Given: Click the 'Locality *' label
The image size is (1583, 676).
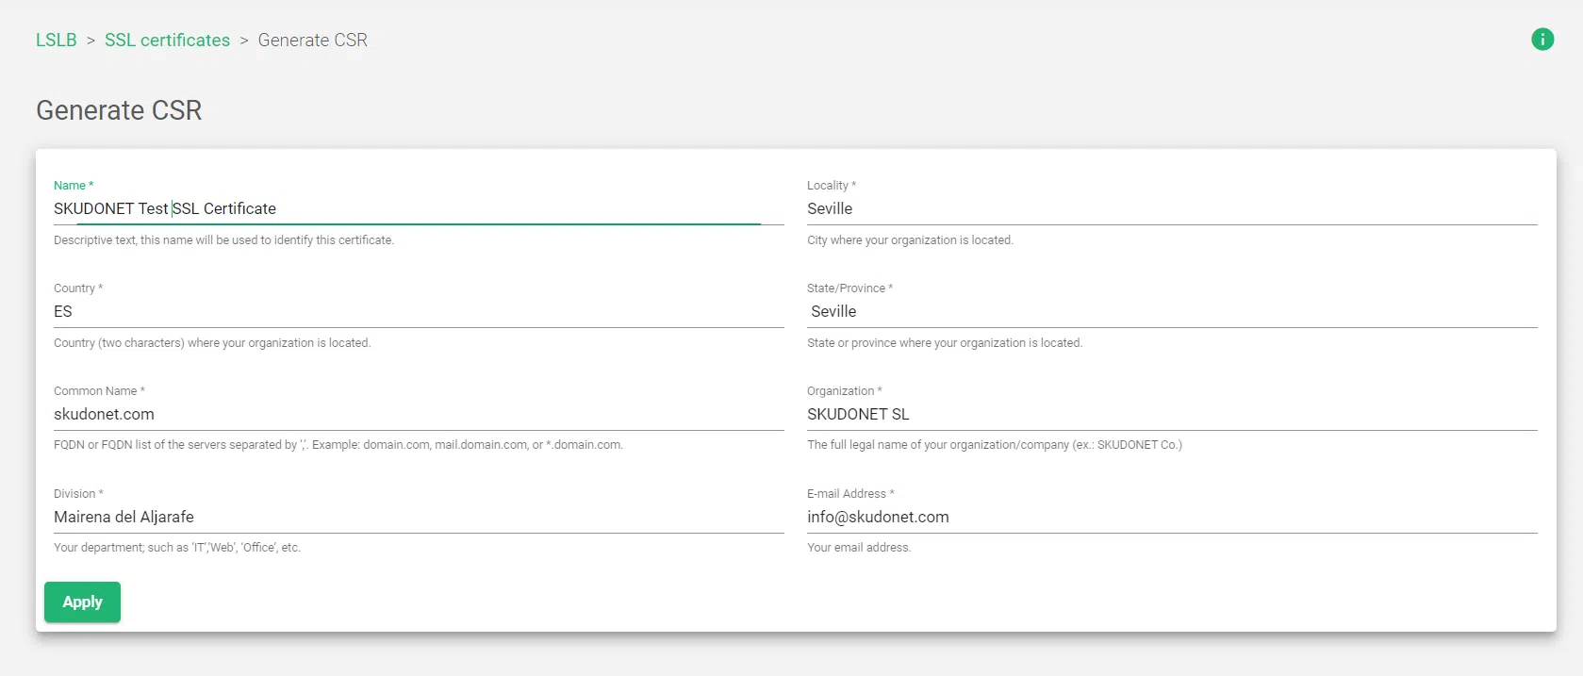Looking at the screenshot, I should pos(832,186).
